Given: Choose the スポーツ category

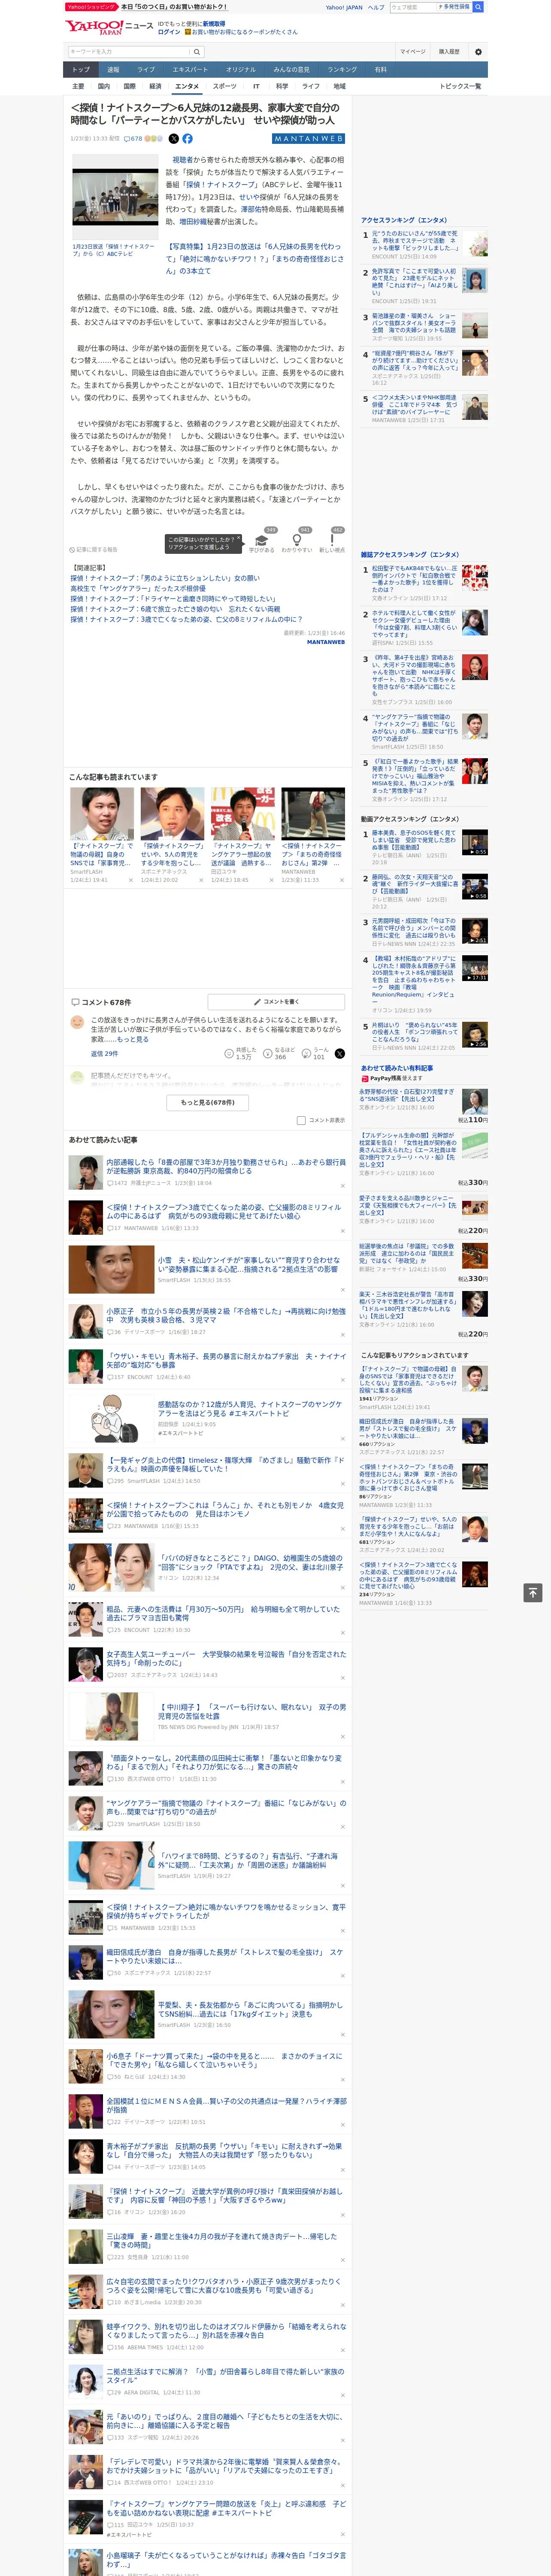Looking at the screenshot, I should pyautogui.click(x=225, y=86).
